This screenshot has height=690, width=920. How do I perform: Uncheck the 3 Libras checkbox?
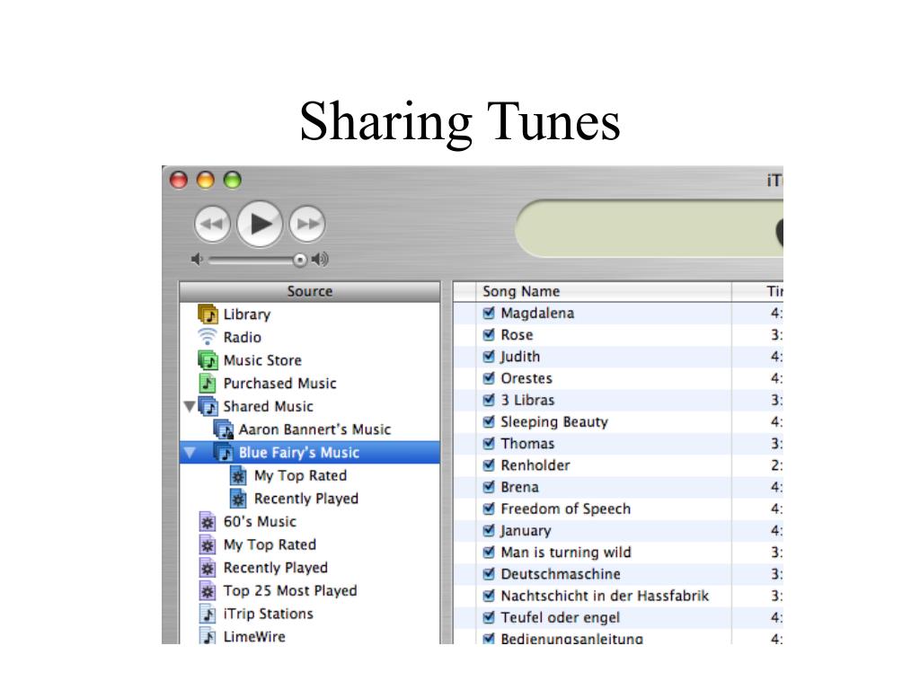488,400
